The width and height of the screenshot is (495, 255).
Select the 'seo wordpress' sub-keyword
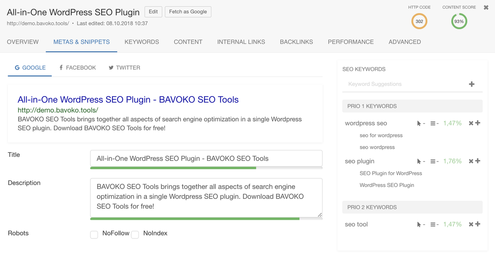[377, 147]
